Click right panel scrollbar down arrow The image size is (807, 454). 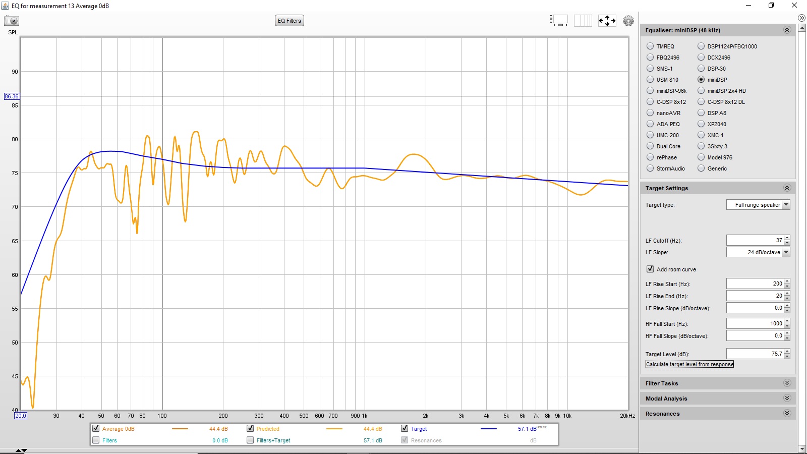(802, 448)
